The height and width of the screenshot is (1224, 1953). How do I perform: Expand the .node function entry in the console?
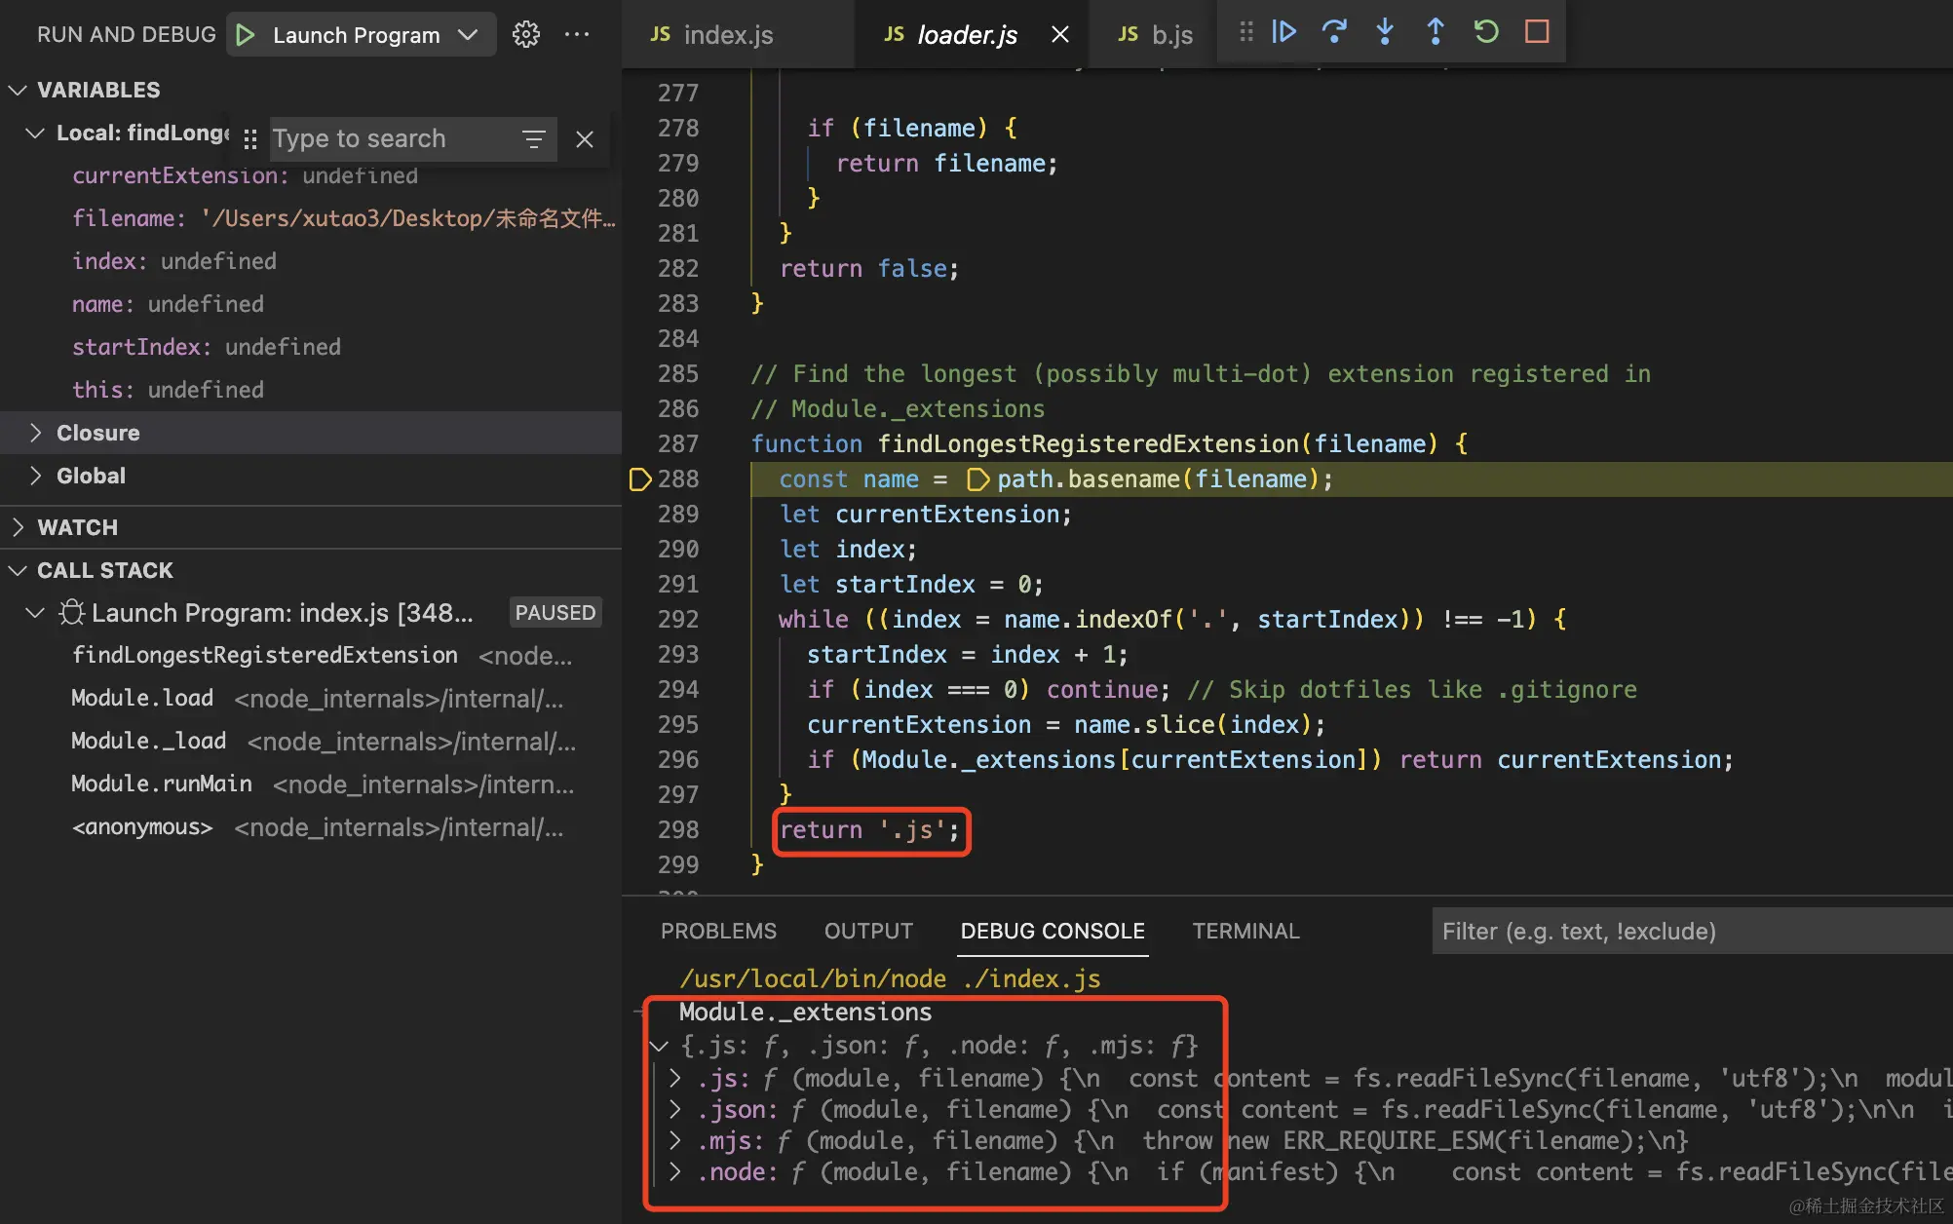(675, 1171)
